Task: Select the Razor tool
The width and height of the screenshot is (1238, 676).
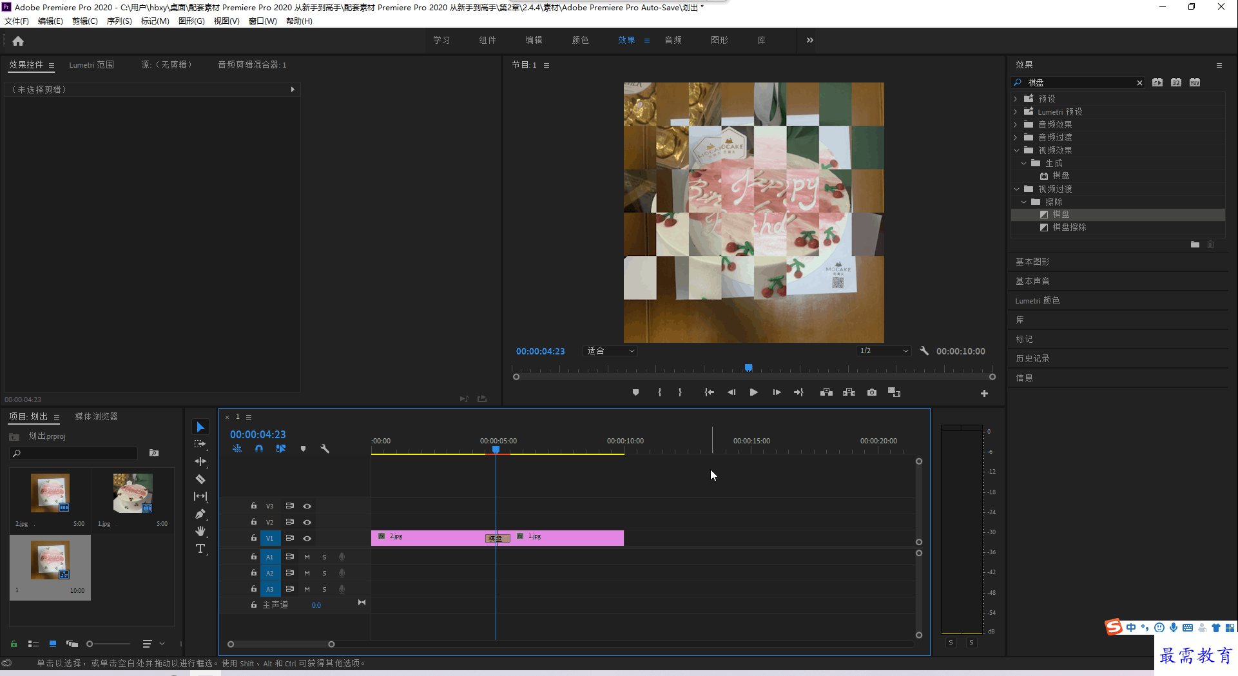Action: 200,479
